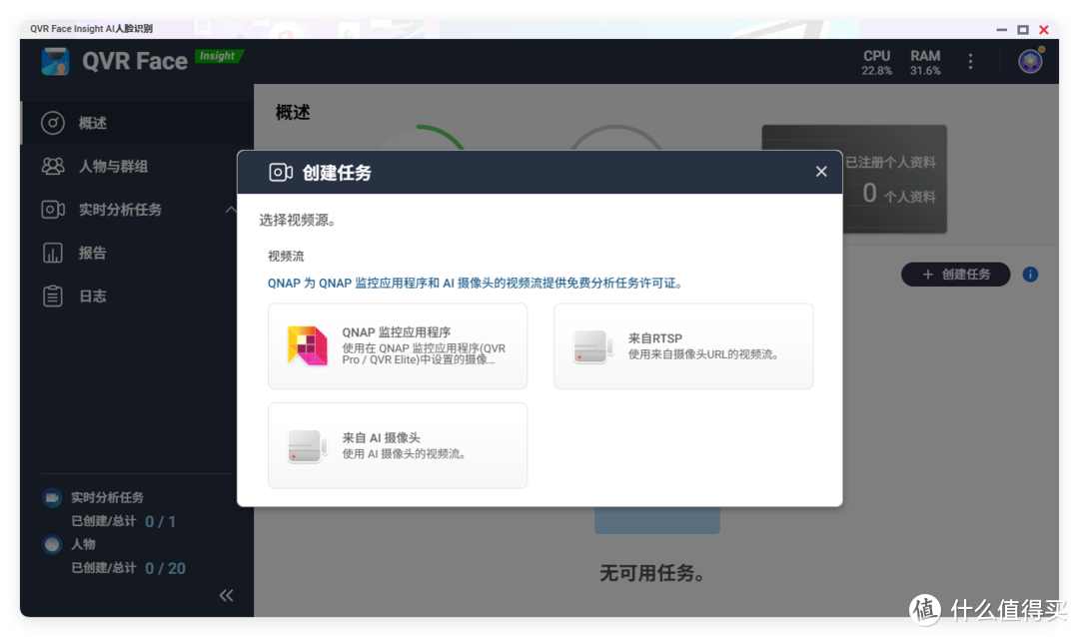Click the 实时分析任务 camera icon in the sidebar menu
The height and width of the screenshot is (637, 1079).
pos(53,209)
